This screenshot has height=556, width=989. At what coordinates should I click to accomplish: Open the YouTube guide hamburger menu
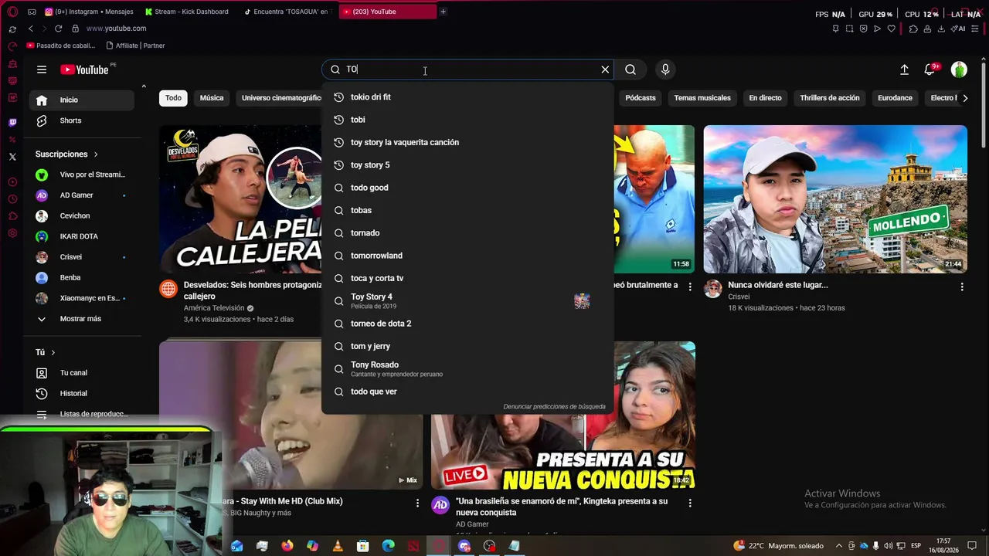(42, 69)
